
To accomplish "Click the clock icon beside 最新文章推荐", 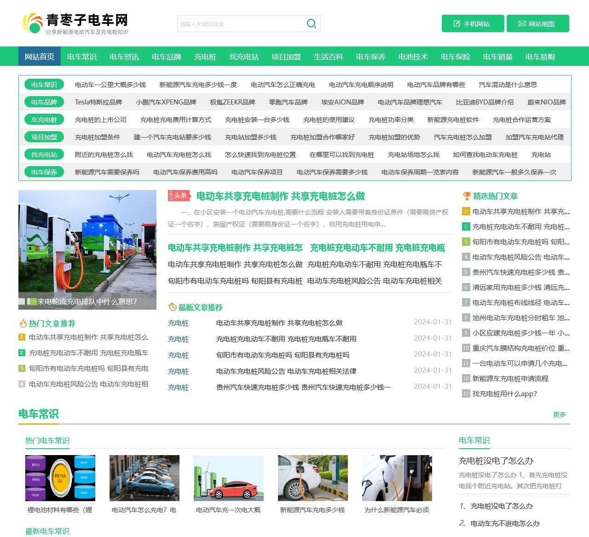I will (x=173, y=307).
